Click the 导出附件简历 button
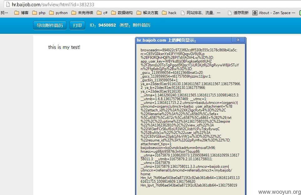Screen dimensions: 301x195 50,25
